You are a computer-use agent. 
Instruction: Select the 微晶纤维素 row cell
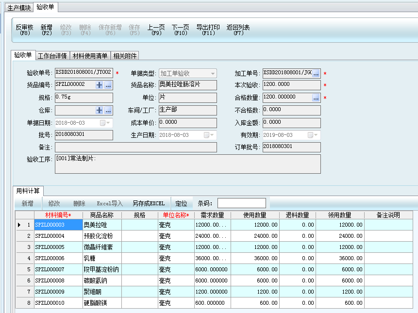(102, 247)
